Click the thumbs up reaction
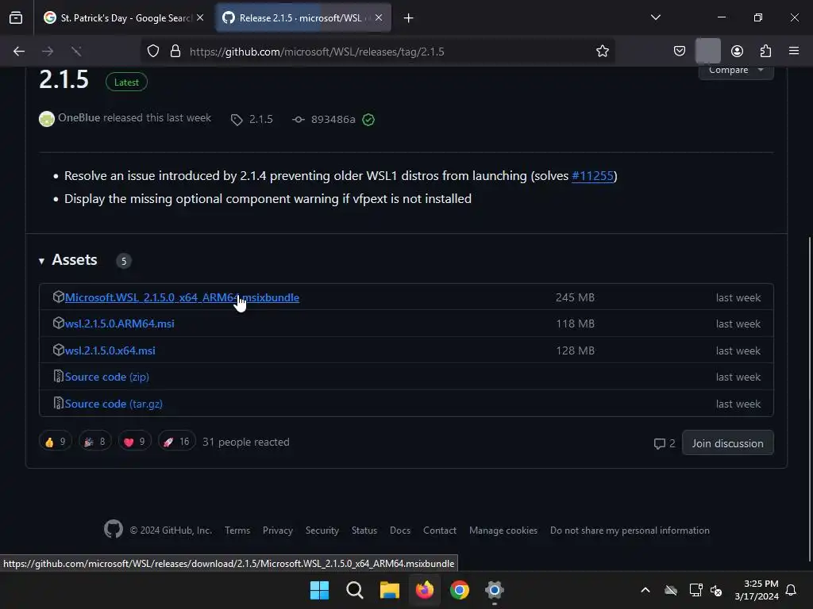Image resolution: width=813 pixels, height=609 pixels. 55,442
